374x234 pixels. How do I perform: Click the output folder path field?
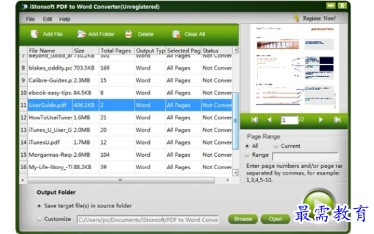[148, 220]
